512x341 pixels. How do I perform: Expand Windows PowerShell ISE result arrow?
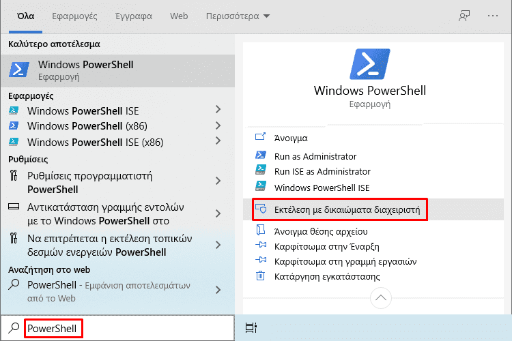(218, 110)
